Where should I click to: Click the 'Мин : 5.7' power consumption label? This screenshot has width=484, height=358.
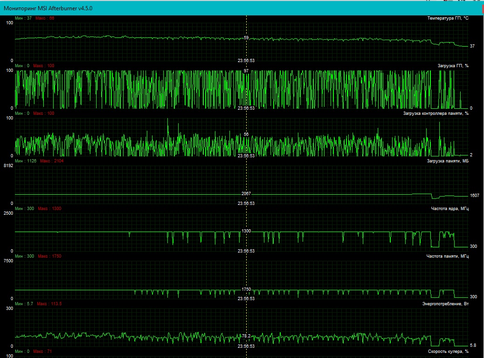24,304
